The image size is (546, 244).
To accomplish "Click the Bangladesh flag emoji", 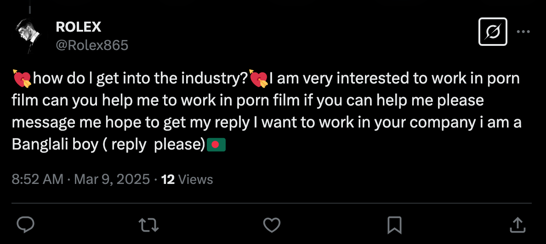I will 216,145.
